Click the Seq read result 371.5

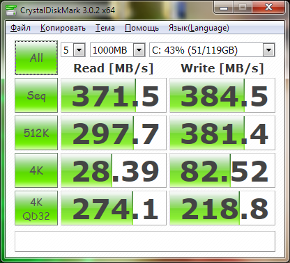tap(114, 95)
